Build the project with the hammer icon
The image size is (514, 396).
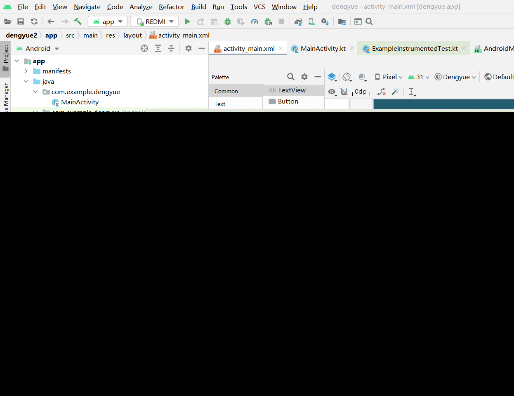pos(78,21)
